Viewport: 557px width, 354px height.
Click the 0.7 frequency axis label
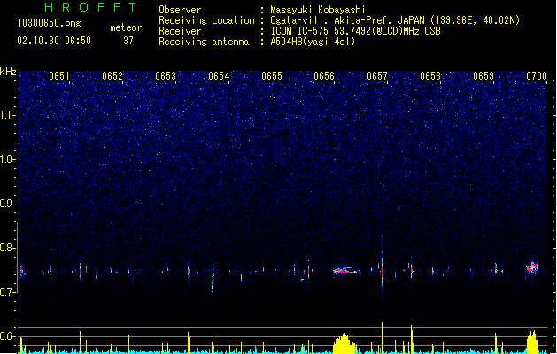8,292
